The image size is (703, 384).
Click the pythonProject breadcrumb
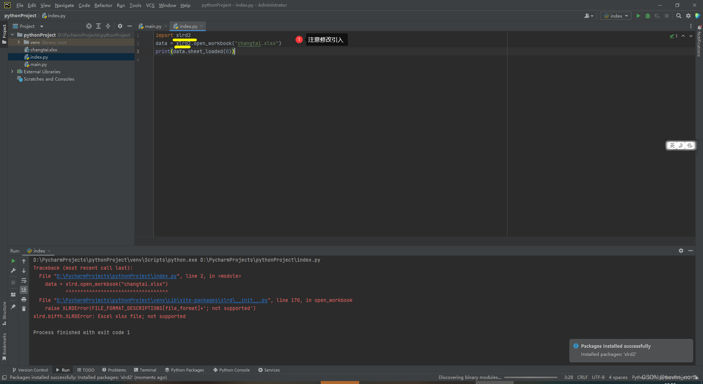tap(20, 16)
